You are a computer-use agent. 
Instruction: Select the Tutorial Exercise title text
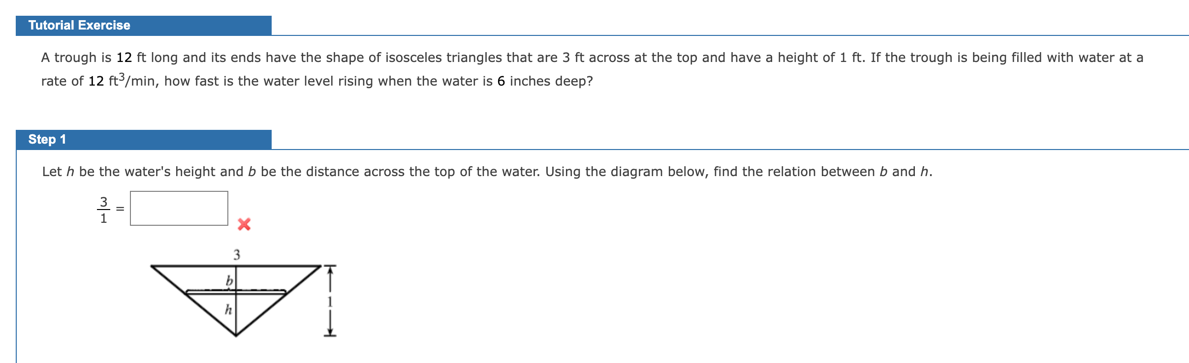79,25
